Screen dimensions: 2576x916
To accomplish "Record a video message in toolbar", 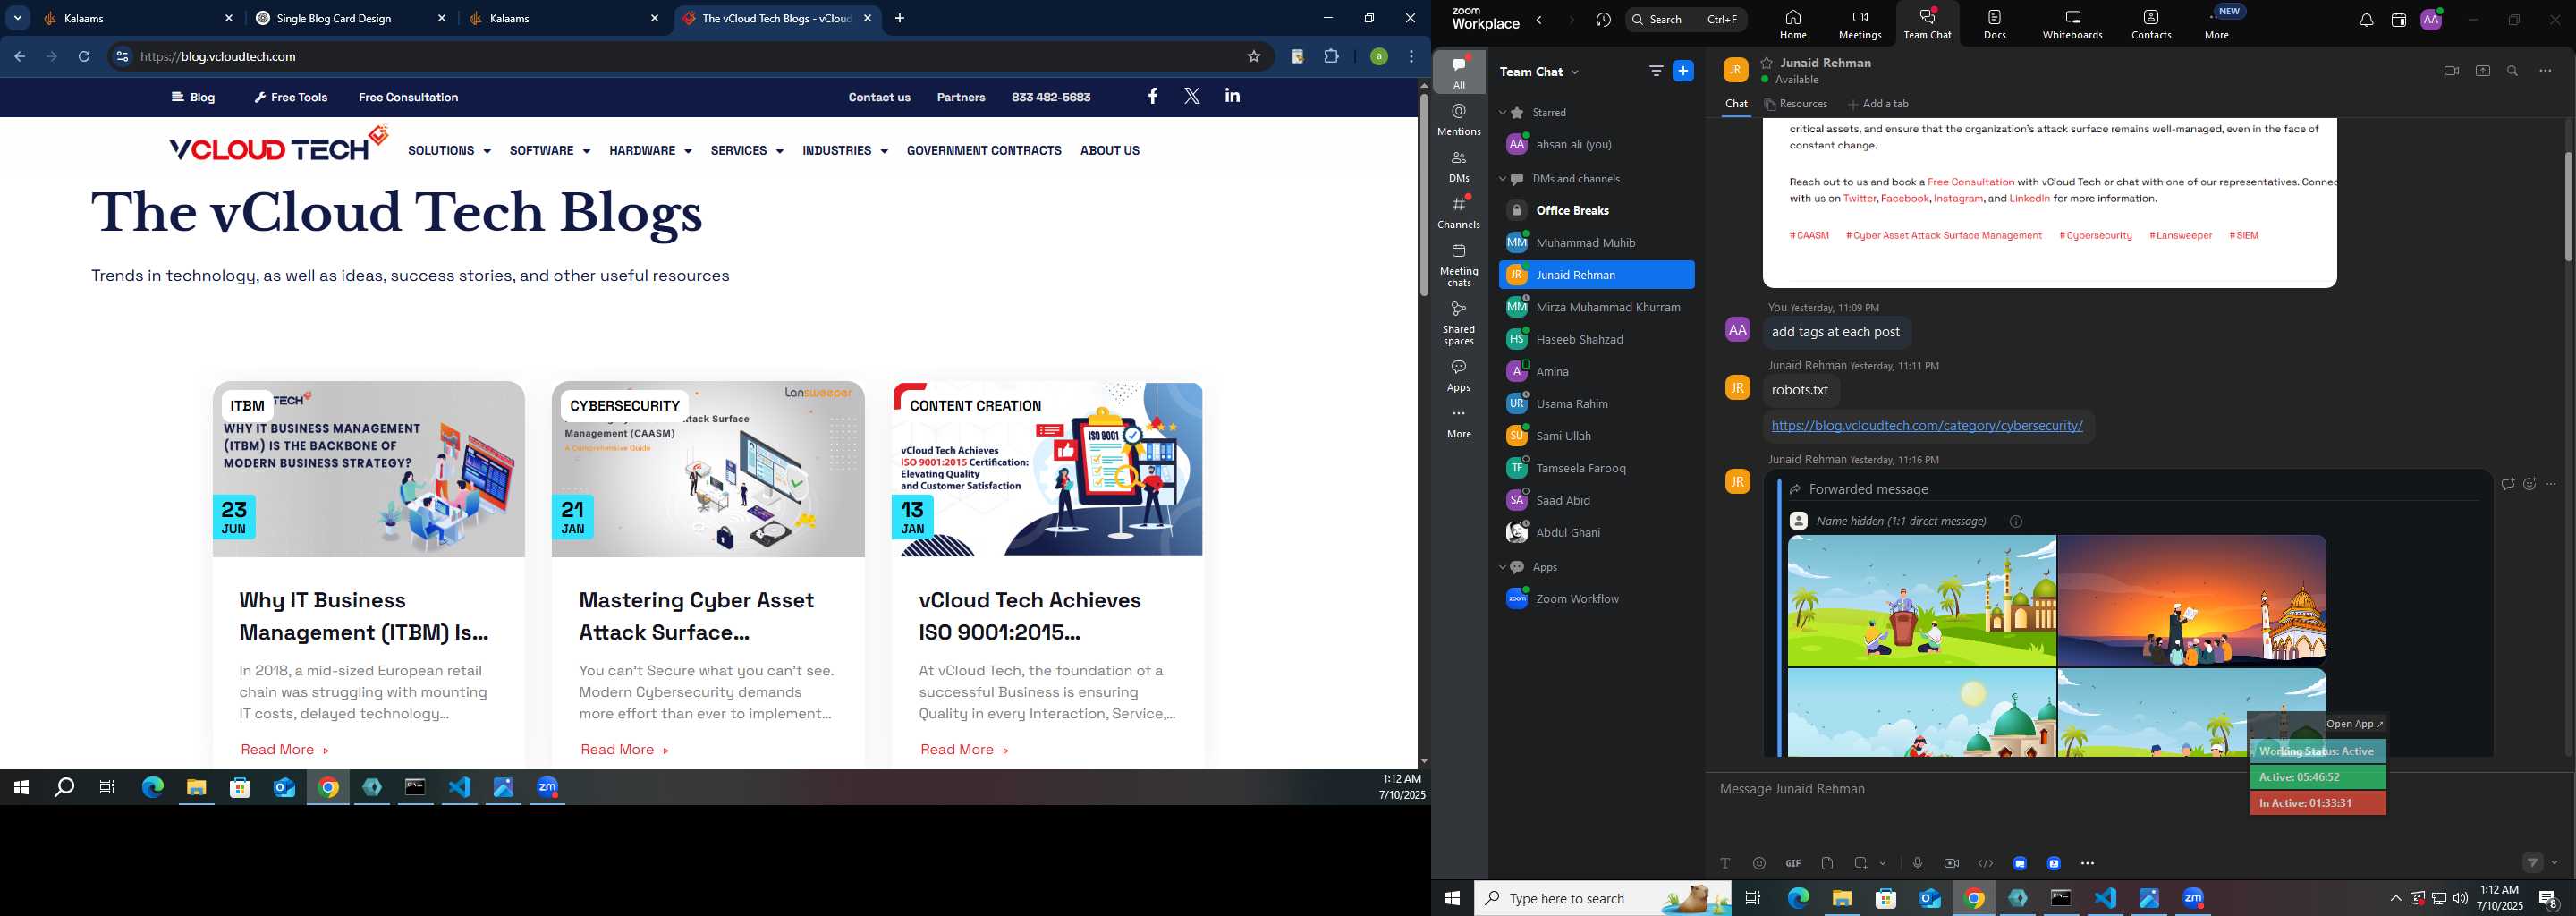I will [x=1951, y=863].
